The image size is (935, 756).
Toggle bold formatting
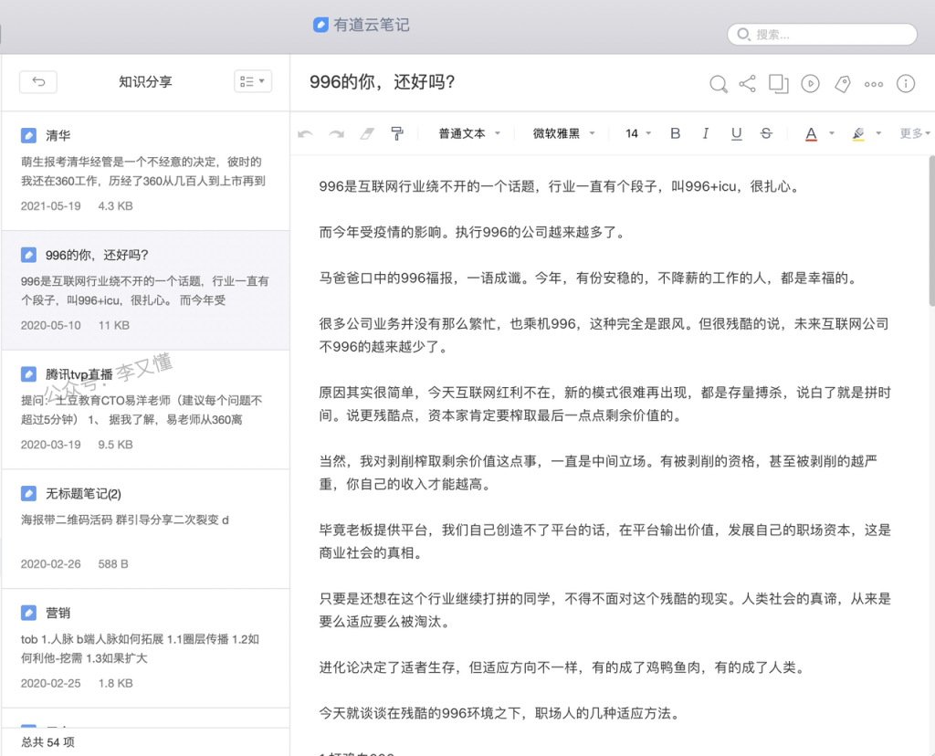[675, 133]
